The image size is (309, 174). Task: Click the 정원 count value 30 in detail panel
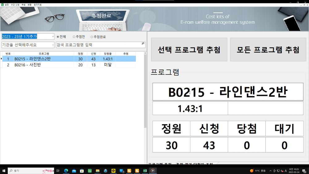[x=171, y=145]
